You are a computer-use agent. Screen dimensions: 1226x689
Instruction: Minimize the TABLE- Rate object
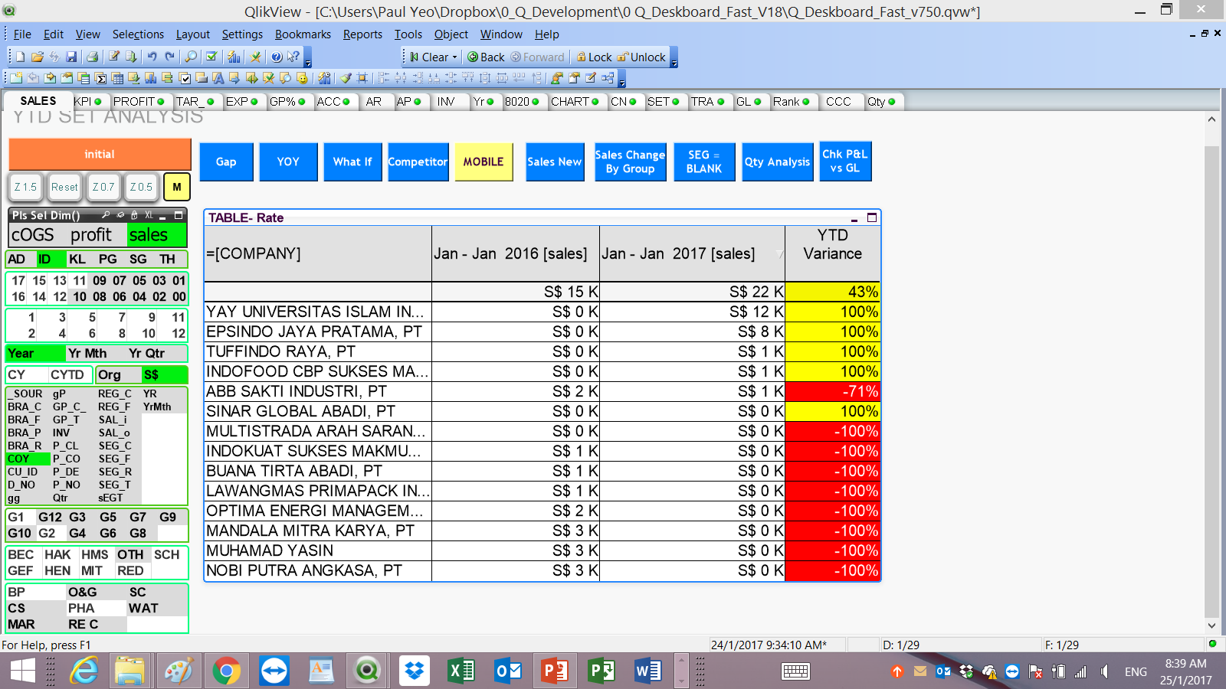(854, 218)
